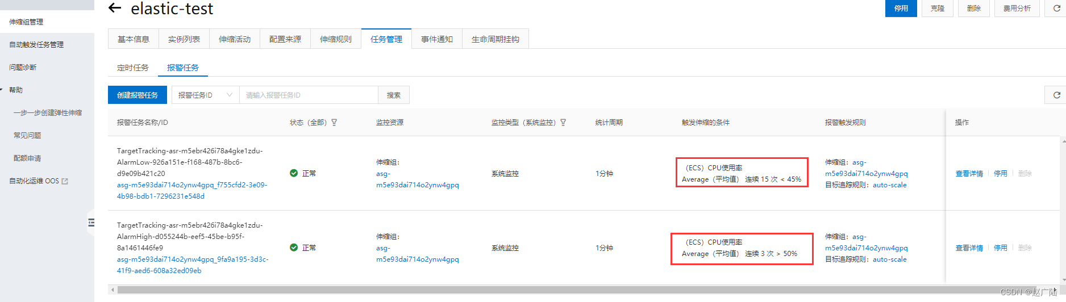The height and width of the screenshot is (302, 1066).
Task: Refresh the scaling group page from the top bar
Action: [1056, 8]
